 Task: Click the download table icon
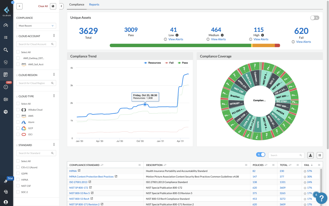310,155
